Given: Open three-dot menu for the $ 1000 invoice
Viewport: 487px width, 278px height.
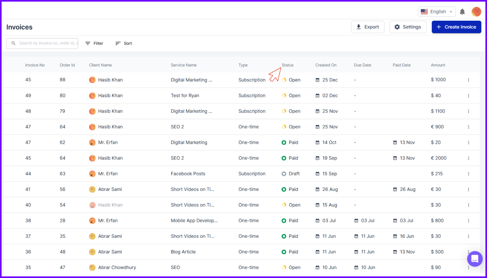Looking at the screenshot, I should pos(468,80).
